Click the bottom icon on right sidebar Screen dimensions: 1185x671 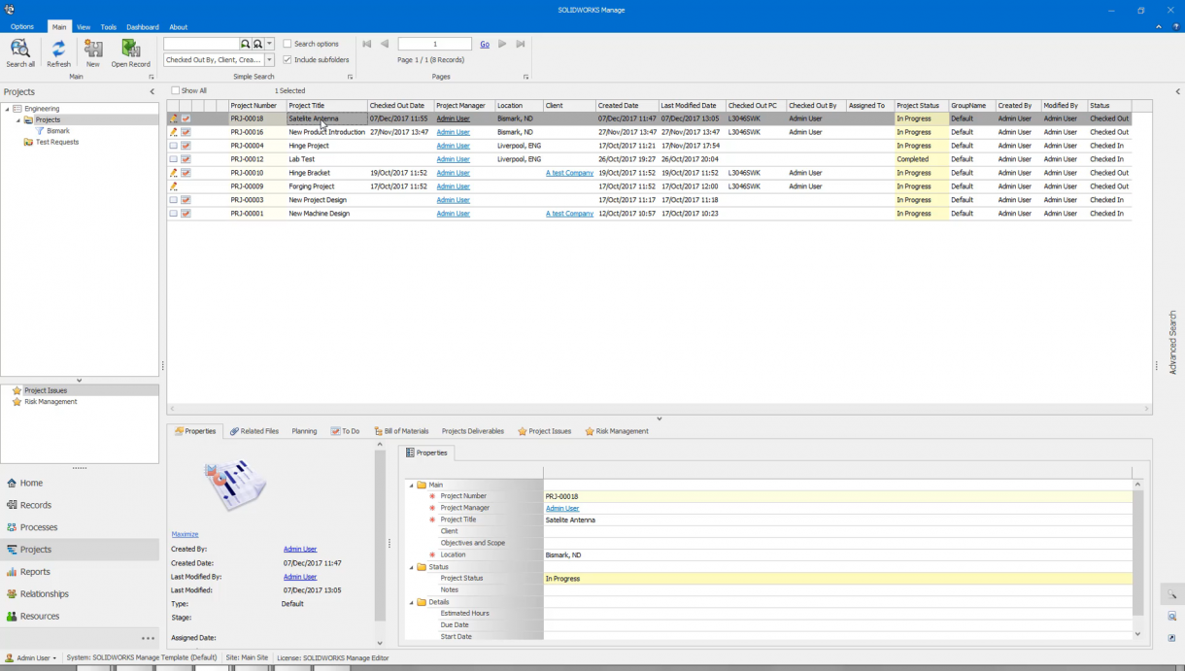click(x=1172, y=638)
